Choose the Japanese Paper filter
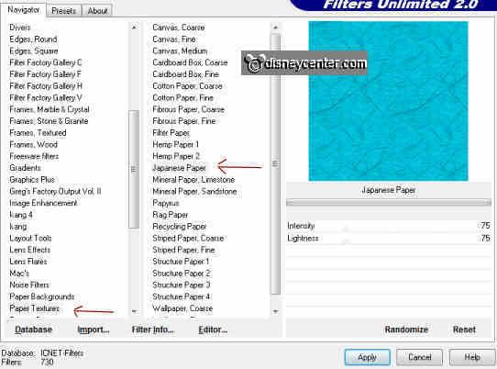 pos(179,168)
